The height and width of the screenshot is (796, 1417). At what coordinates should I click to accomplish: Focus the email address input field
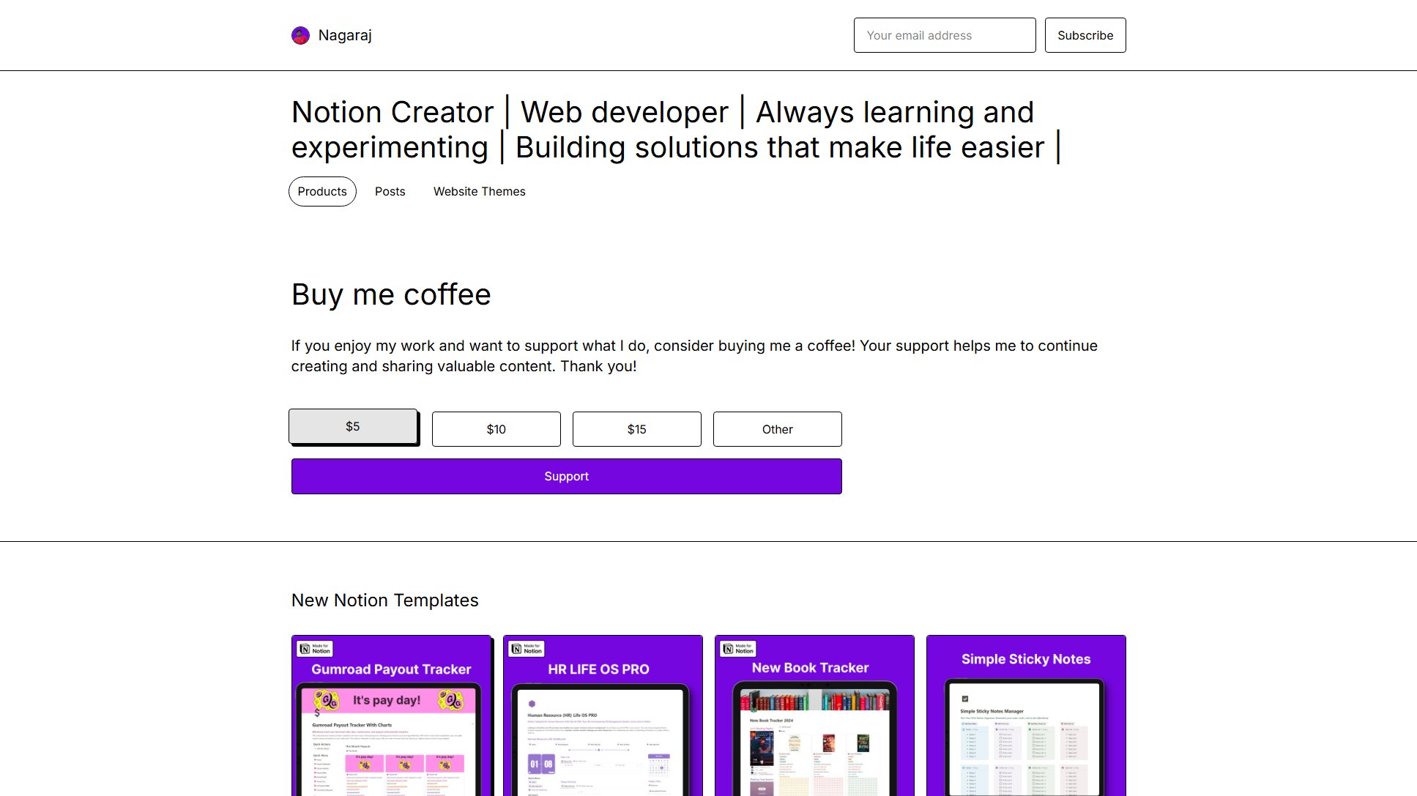tap(945, 35)
